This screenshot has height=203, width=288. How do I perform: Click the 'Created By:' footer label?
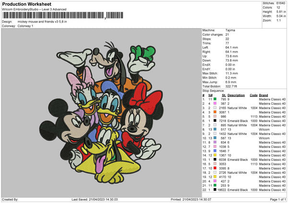(10, 200)
